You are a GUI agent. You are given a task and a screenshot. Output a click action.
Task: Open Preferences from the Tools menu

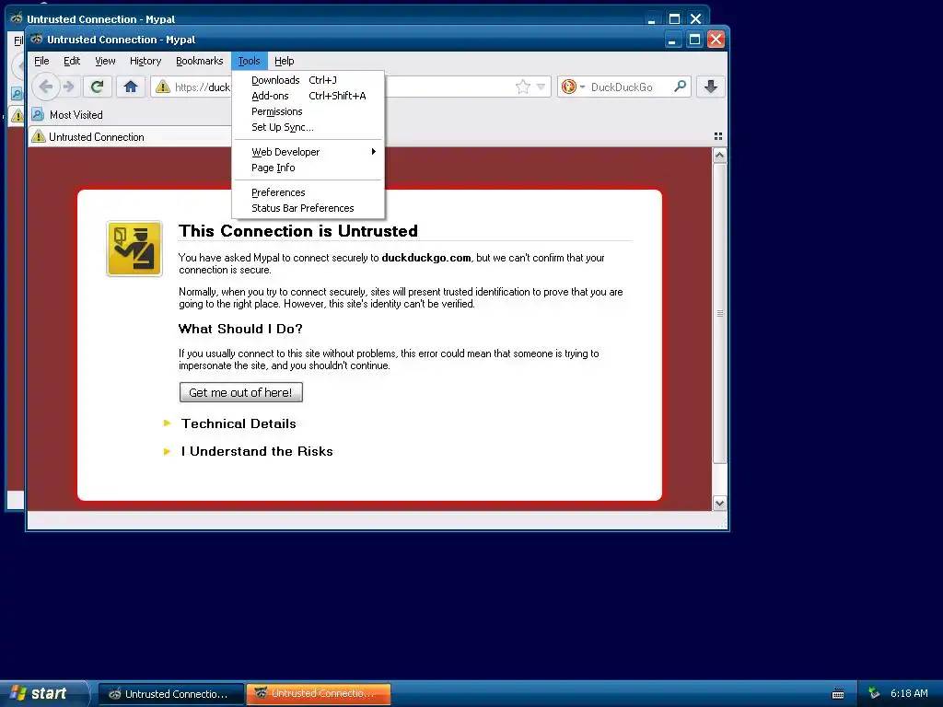click(308, 192)
